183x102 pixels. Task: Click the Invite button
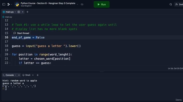(x=179, y=5)
